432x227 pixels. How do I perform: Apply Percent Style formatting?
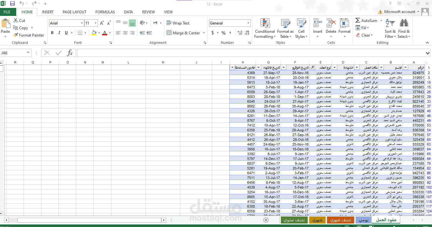223,33
